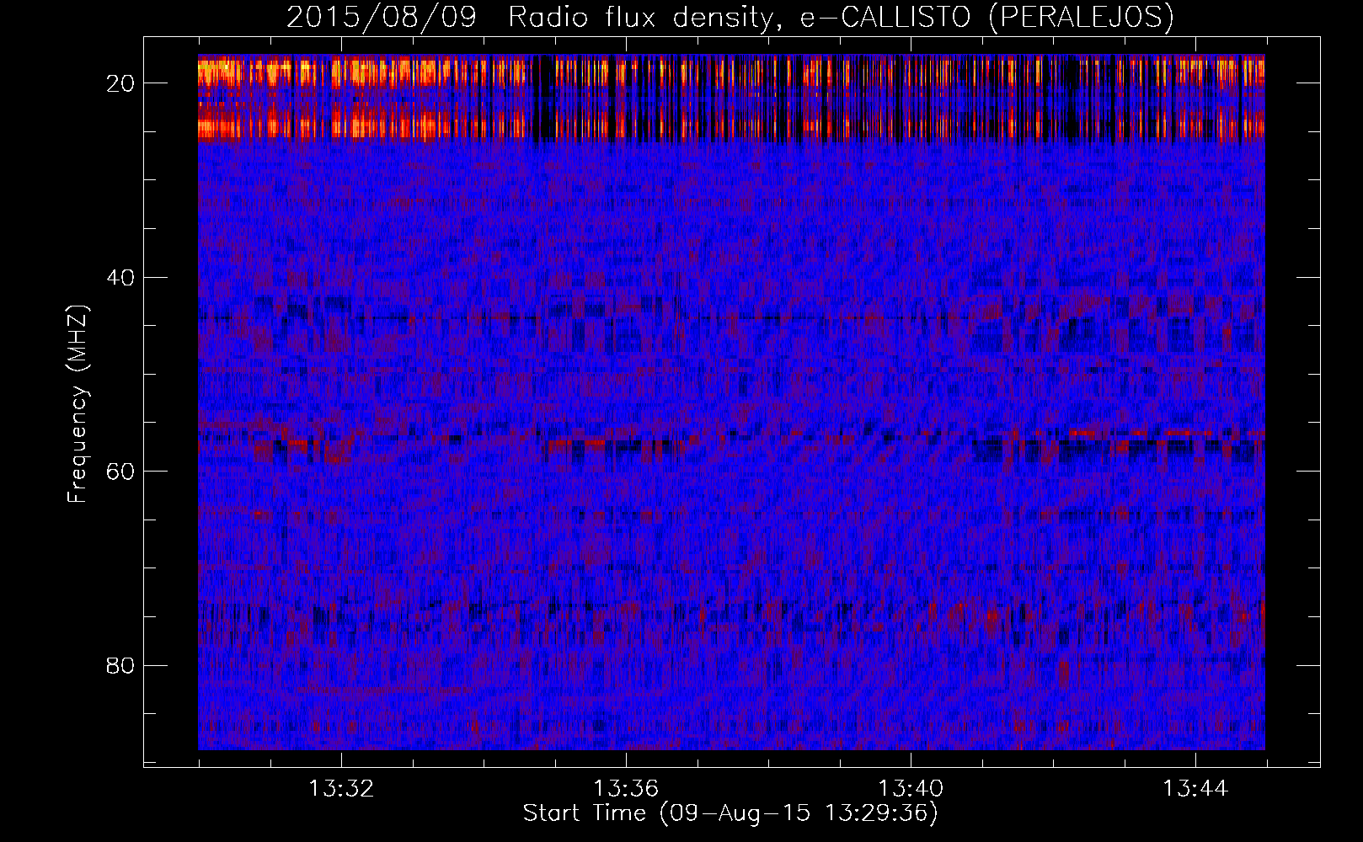Click the 20 frequency tick label
Screen dimensions: 1363x842
point(121,83)
